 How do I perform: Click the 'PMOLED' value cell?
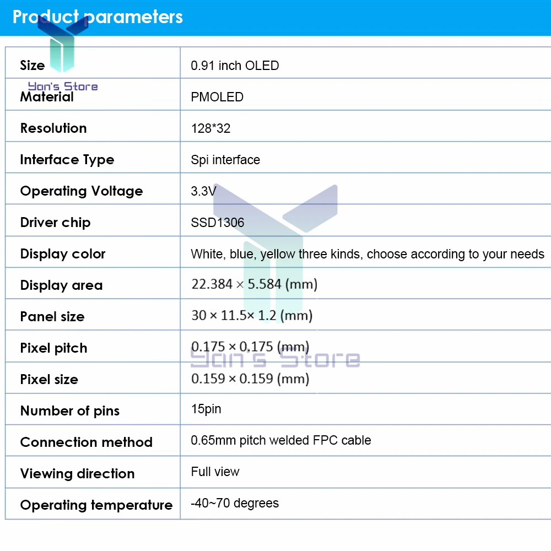pos(217,97)
